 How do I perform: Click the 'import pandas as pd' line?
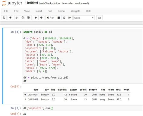[x=38, y=32]
